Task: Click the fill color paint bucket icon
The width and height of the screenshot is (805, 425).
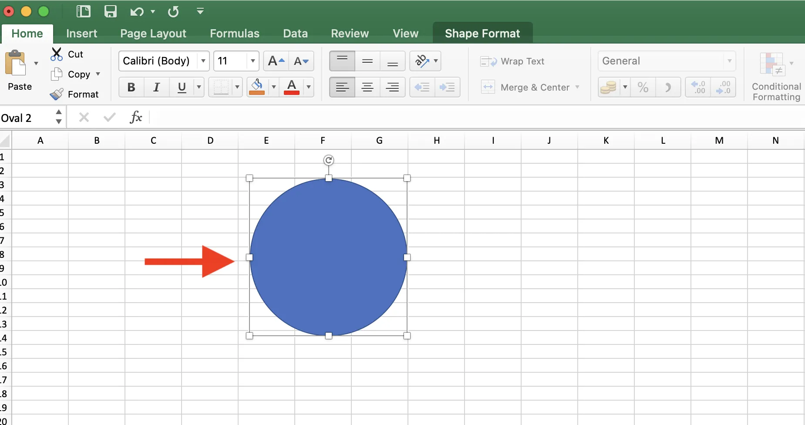Action: tap(257, 87)
